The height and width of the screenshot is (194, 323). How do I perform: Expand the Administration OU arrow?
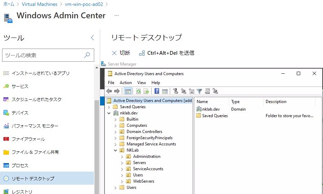(x=122, y=156)
